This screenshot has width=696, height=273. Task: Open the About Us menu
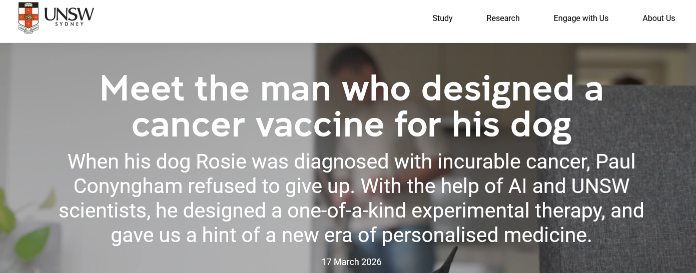(658, 18)
